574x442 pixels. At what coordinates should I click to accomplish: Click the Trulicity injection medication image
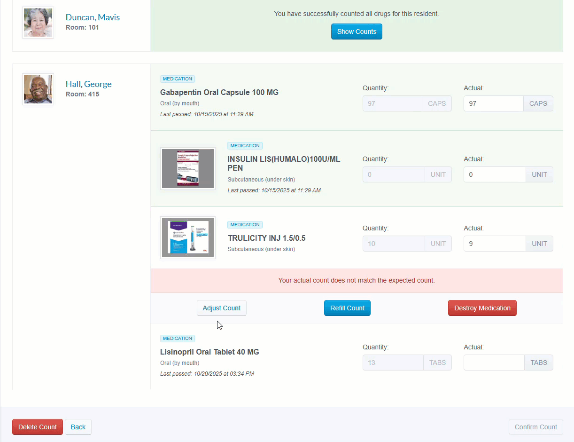188,238
